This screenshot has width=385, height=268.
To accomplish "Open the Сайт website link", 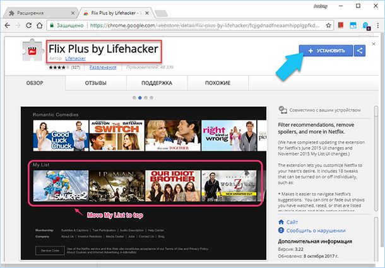I will tap(292, 222).
